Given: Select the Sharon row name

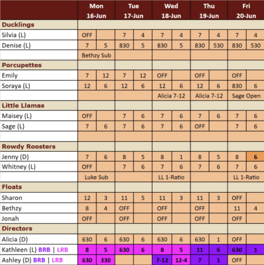Looking at the screenshot, I should click(12, 197).
